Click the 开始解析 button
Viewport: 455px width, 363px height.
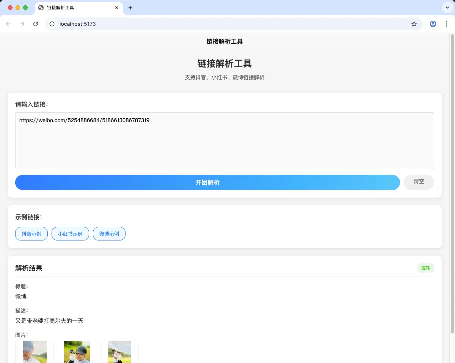tap(207, 182)
